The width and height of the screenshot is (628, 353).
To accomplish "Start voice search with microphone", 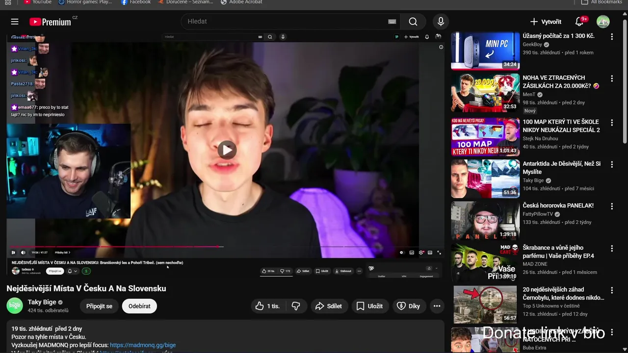I will coord(441,22).
